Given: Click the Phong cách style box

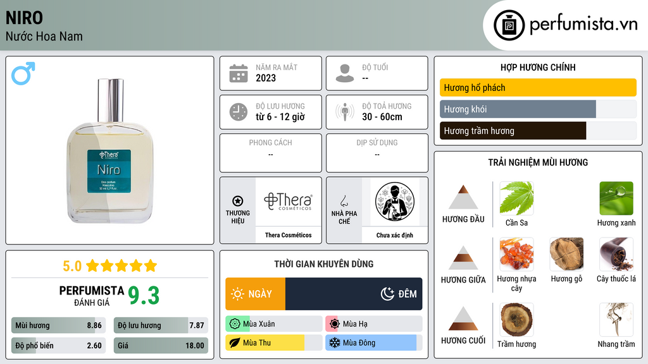Looking at the screenshot, I should [x=271, y=153].
